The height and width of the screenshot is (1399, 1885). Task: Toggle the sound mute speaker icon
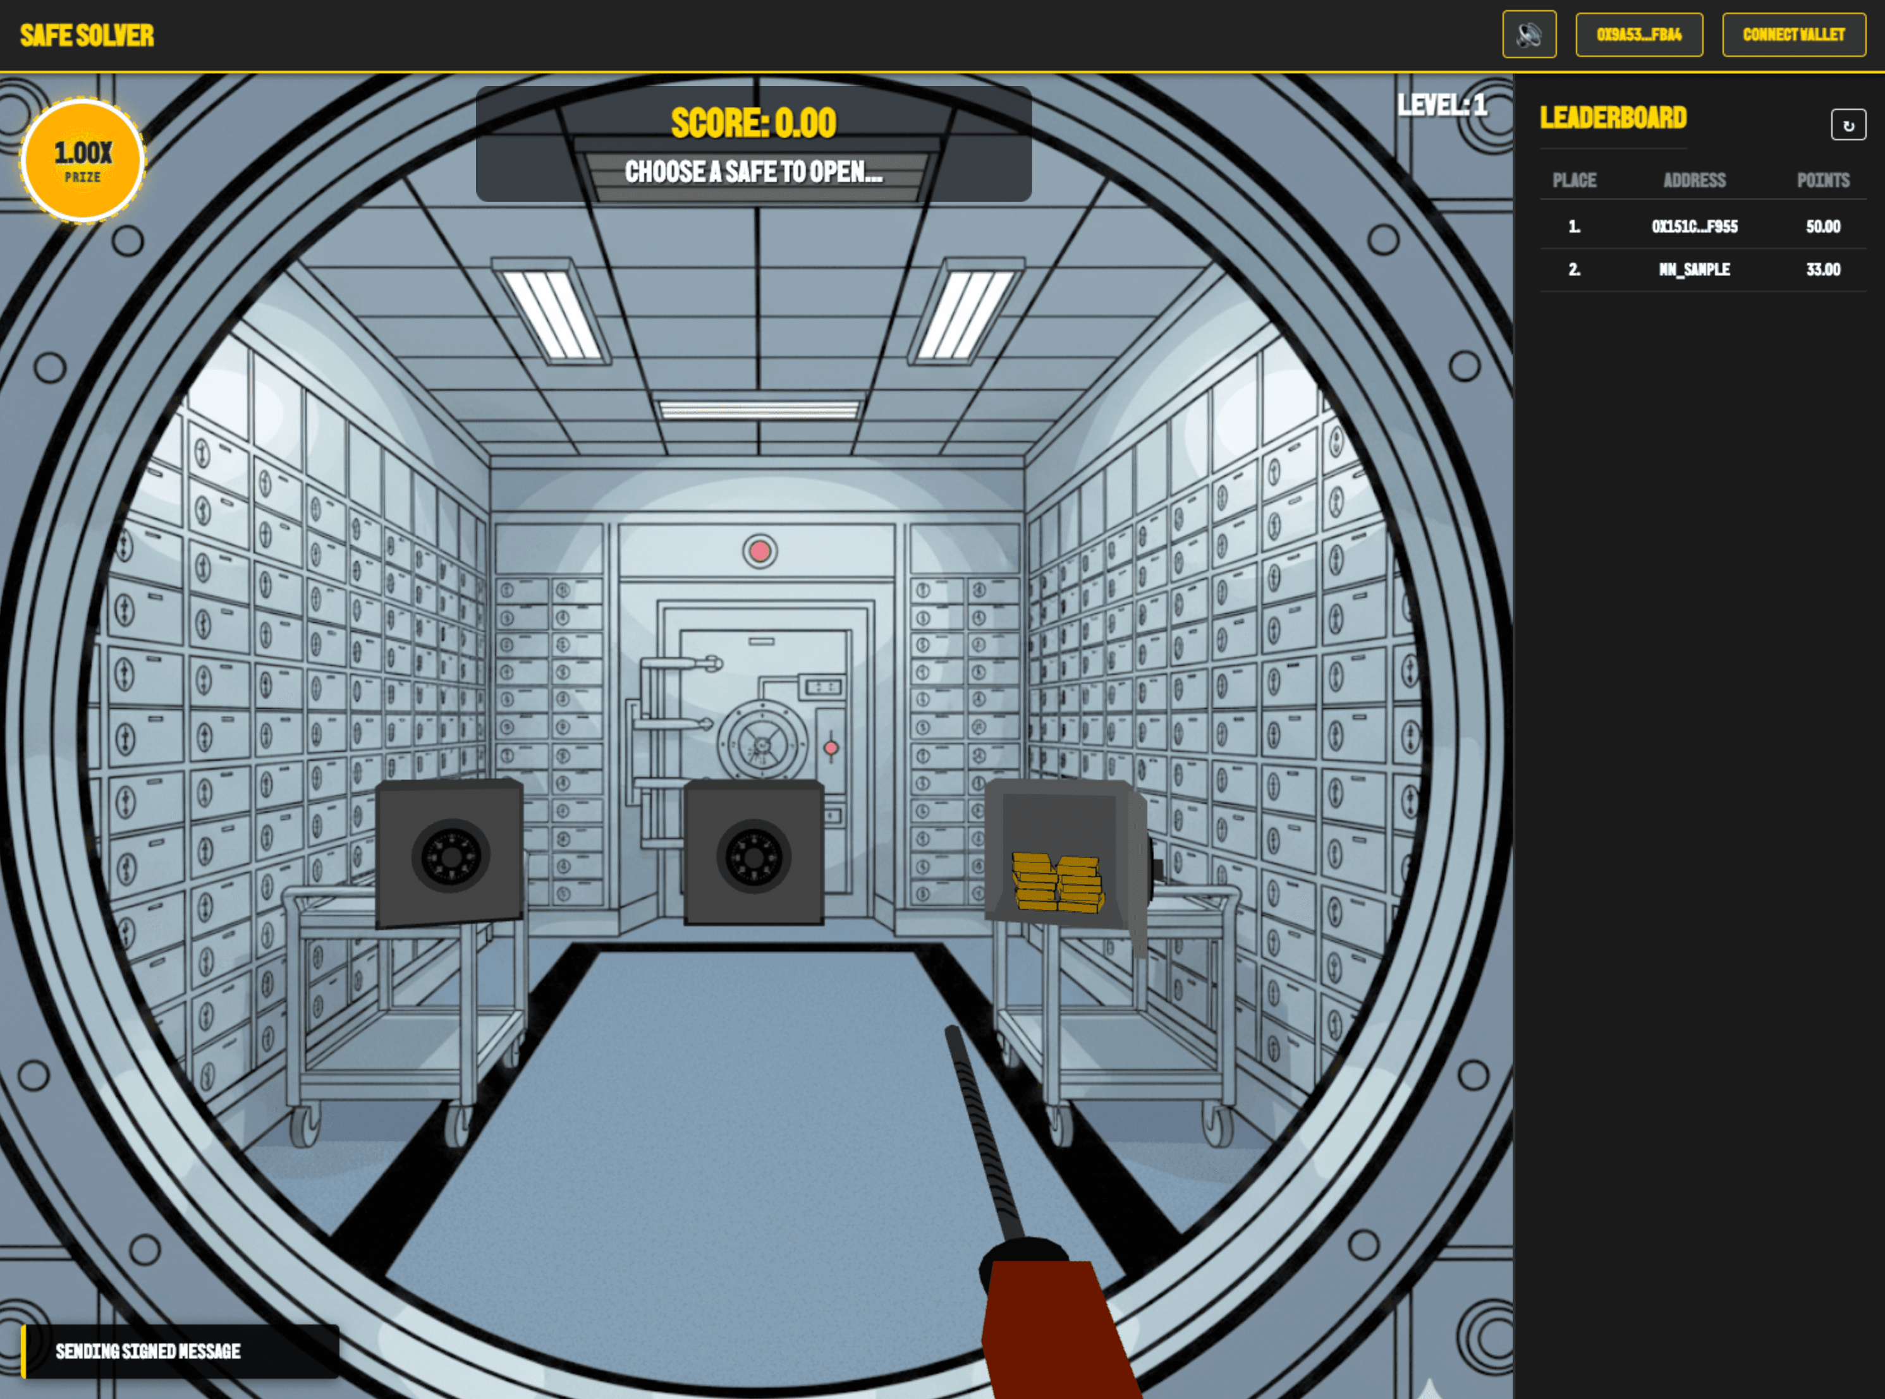pos(1528,35)
